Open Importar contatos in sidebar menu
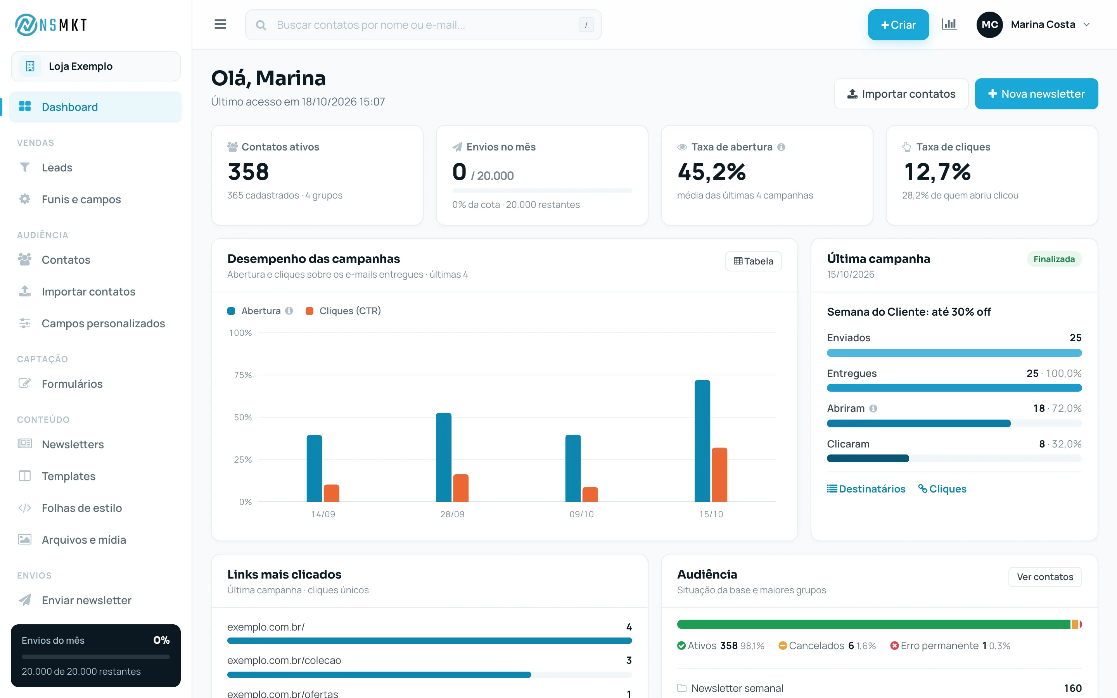The width and height of the screenshot is (1117, 698). (96, 291)
